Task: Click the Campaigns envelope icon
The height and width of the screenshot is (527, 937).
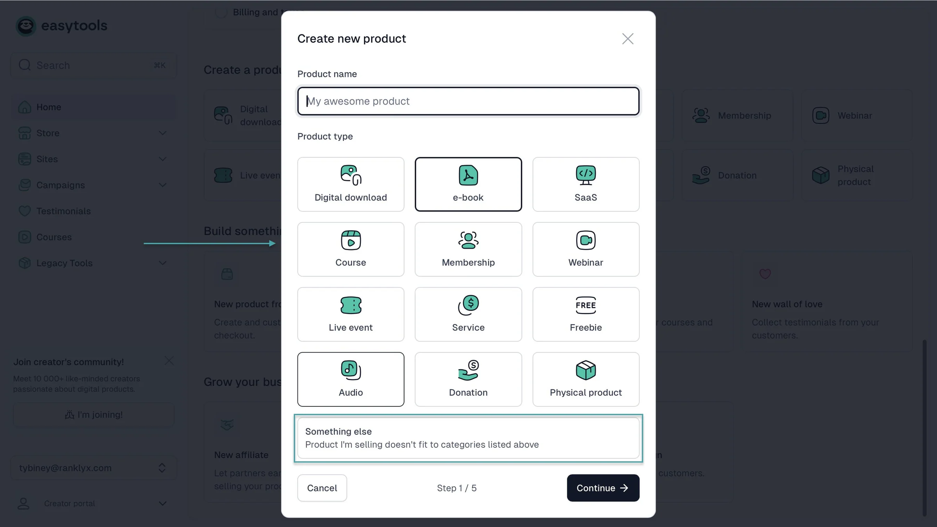Action: (25, 185)
